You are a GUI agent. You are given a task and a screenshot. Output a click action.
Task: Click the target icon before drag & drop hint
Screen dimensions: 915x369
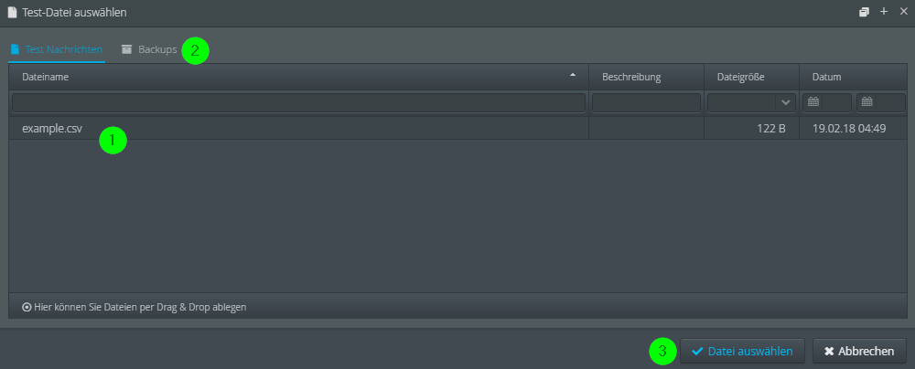[x=27, y=307]
